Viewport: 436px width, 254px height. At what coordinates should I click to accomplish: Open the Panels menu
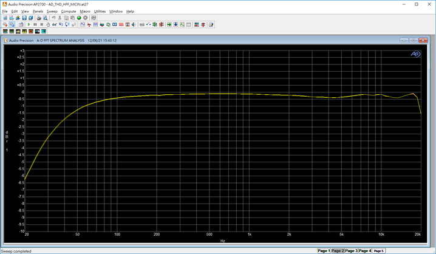(38, 11)
